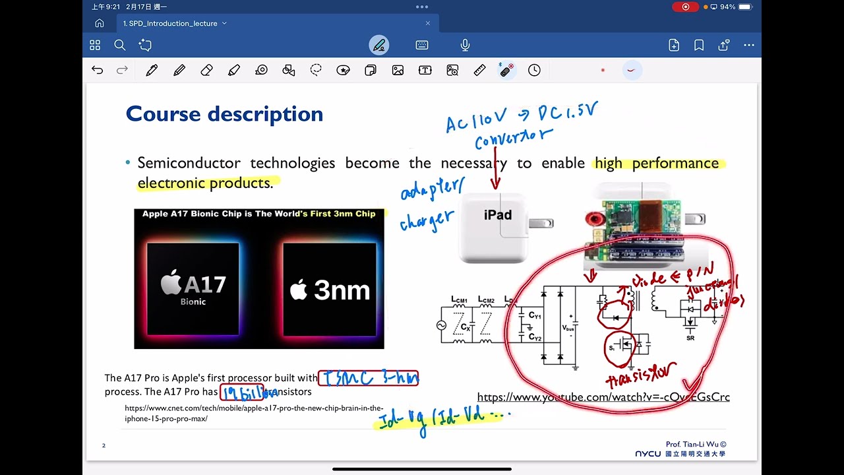Tap the 94% battery status
Image resolution: width=844 pixels, height=475 pixels.
pyautogui.click(x=736, y=7)
